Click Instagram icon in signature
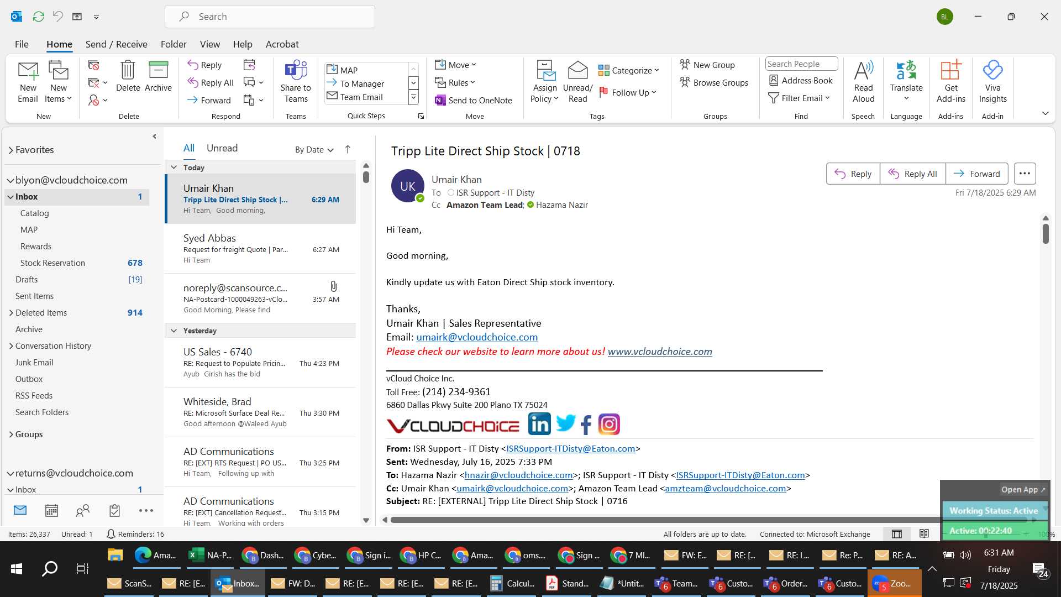The image size is (1061, 597). pyautogui.click(x=609, y=424)
